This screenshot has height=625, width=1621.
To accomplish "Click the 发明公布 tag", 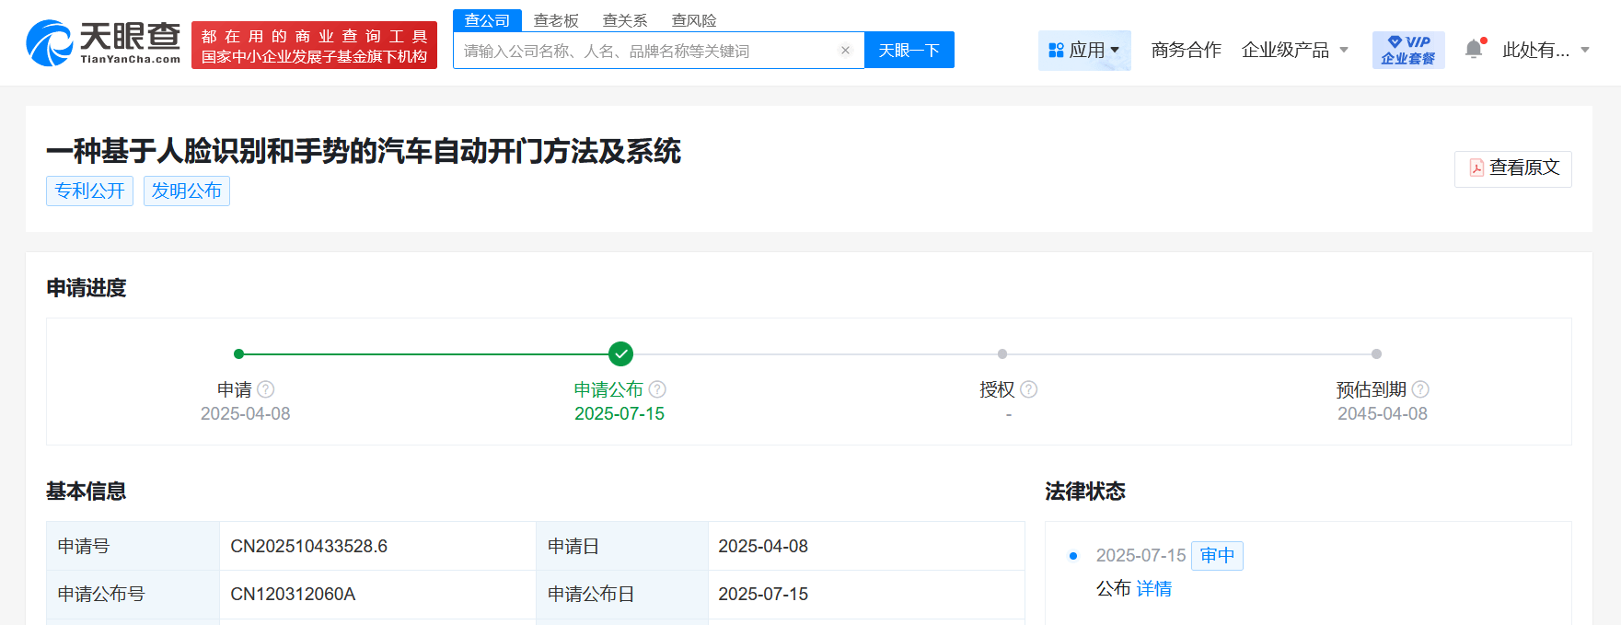I will (187, 191).
